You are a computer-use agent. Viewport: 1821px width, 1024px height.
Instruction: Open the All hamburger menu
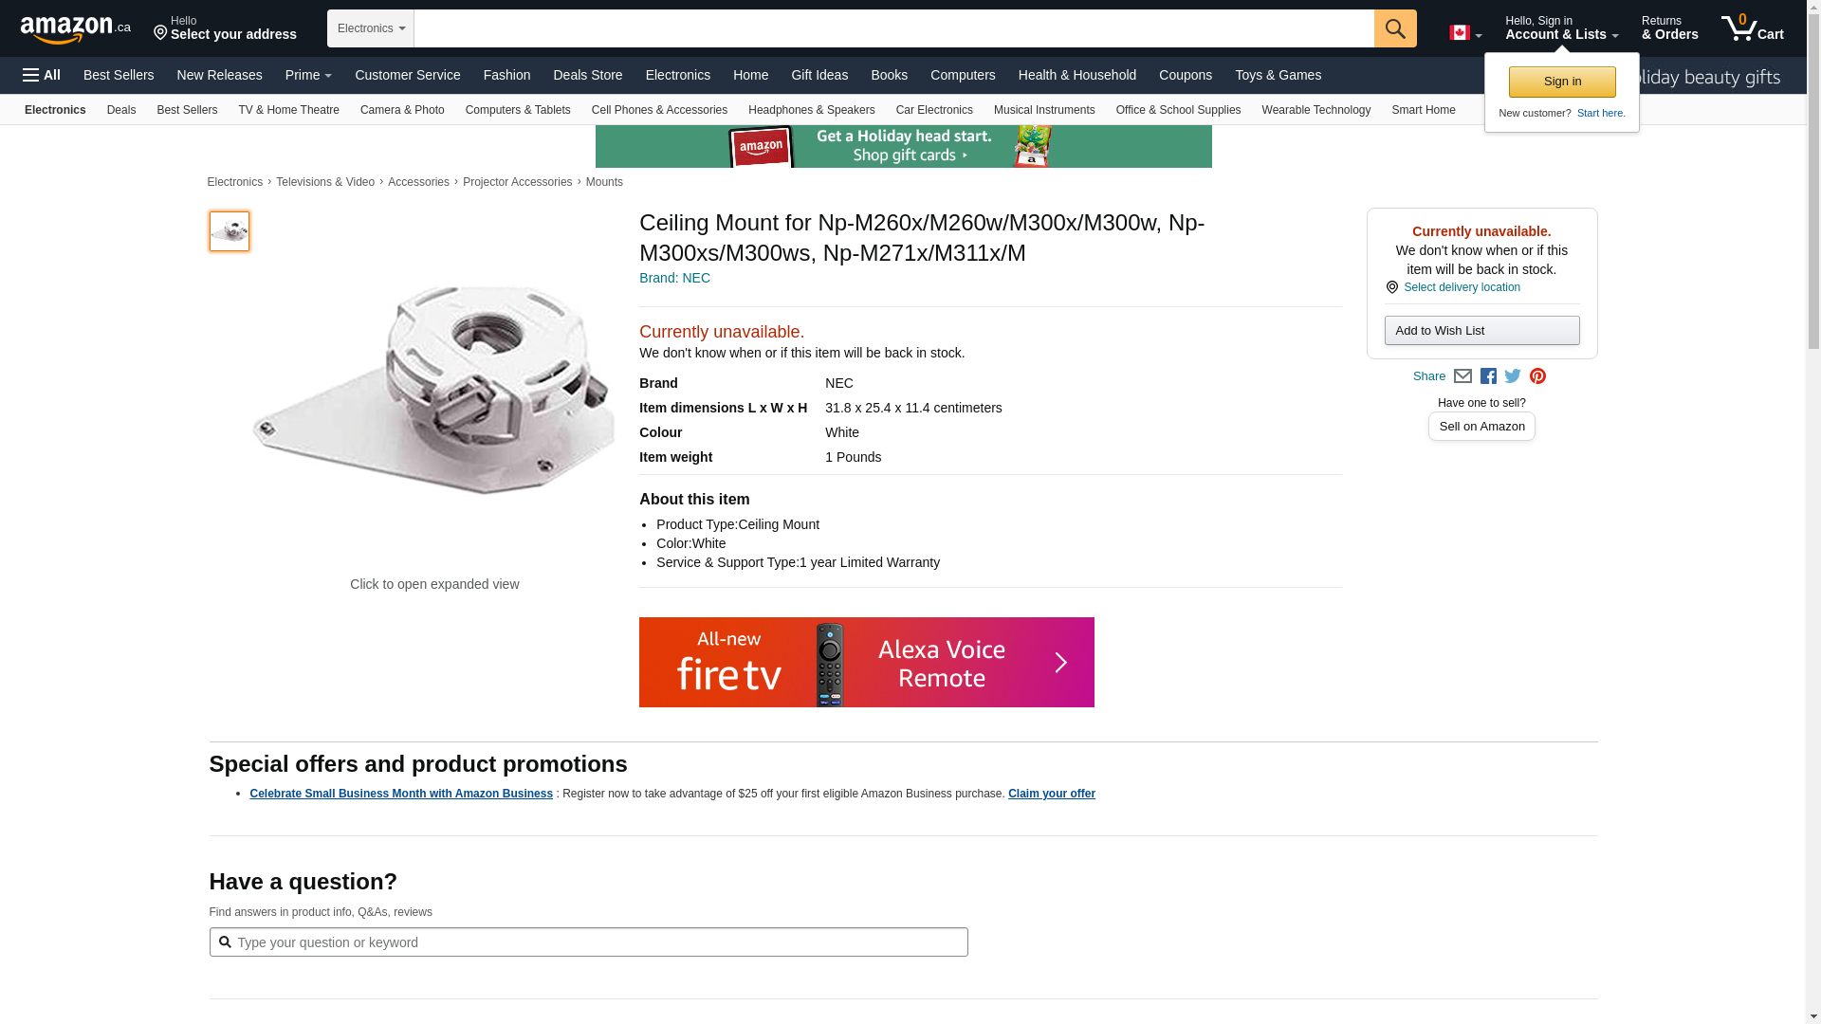point(42,75)
